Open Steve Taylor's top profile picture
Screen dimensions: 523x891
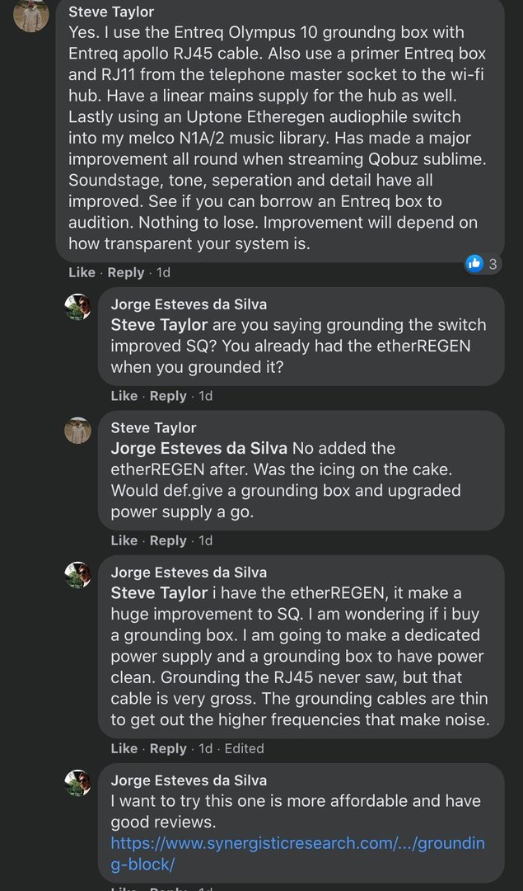[31, 16]
